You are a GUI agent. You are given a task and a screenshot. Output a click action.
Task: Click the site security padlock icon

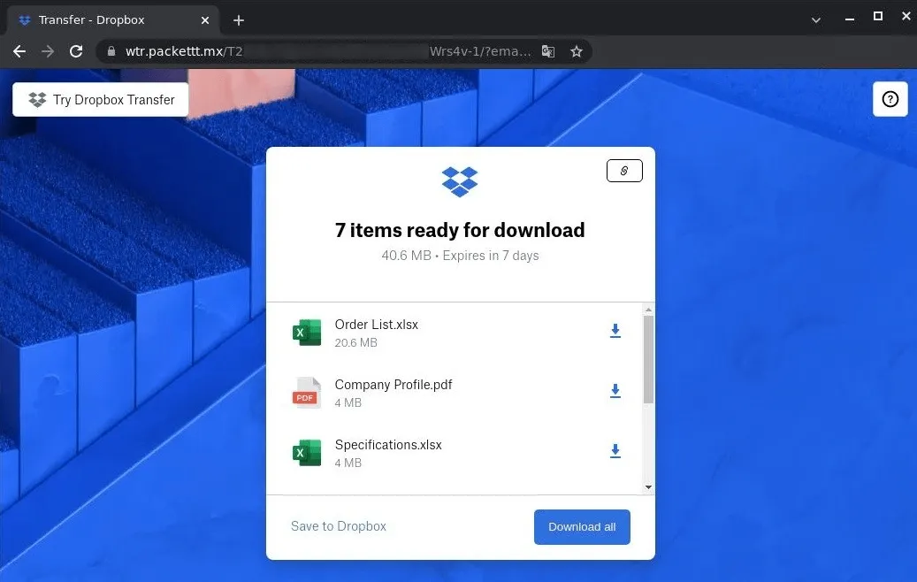click(111, 51)
